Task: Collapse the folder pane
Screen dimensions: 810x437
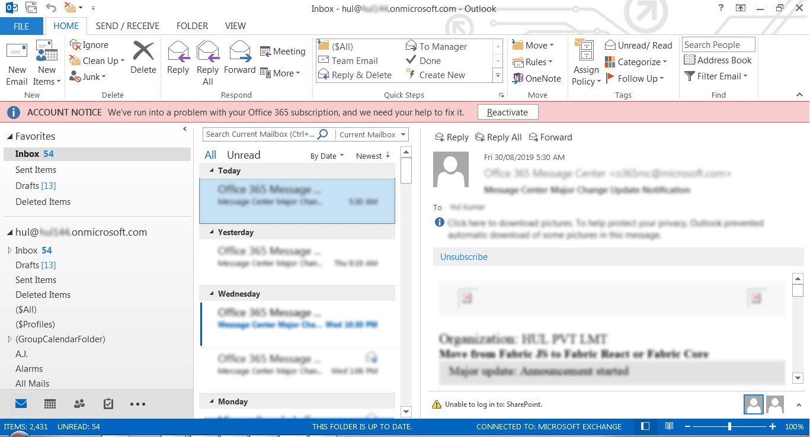Action: [x=185, y=129]
